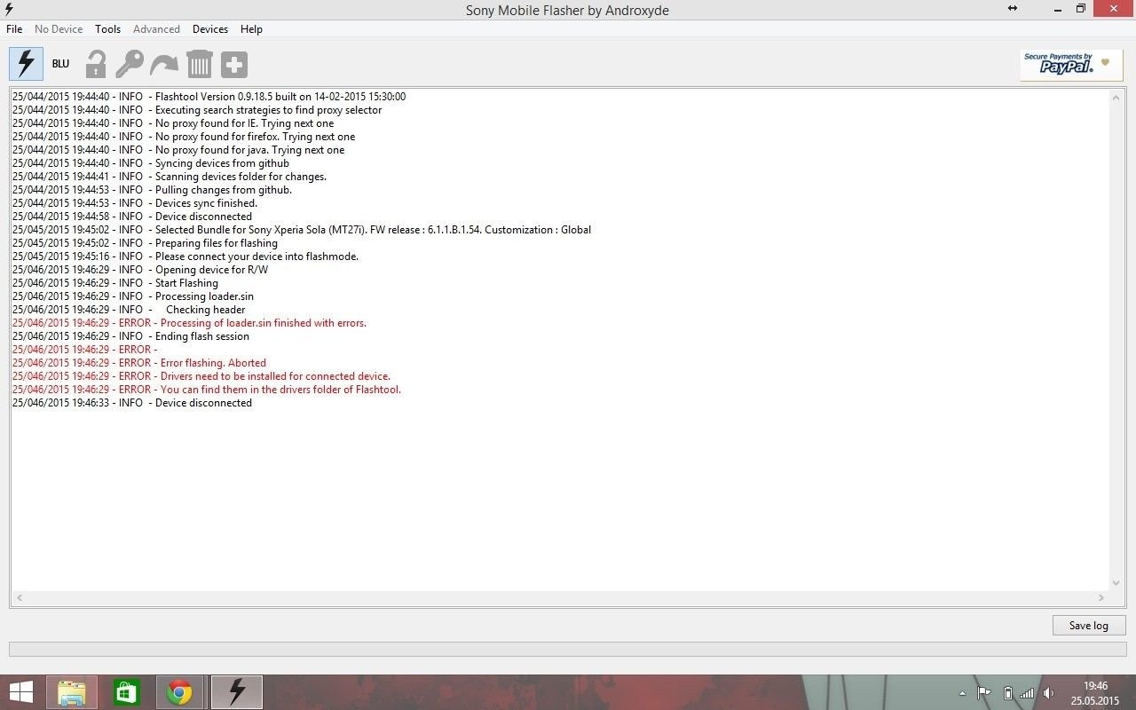Screen dimensions: 1136x710
Task: Click the curved arrow toolbar icon
Action: tap(164, 64)
